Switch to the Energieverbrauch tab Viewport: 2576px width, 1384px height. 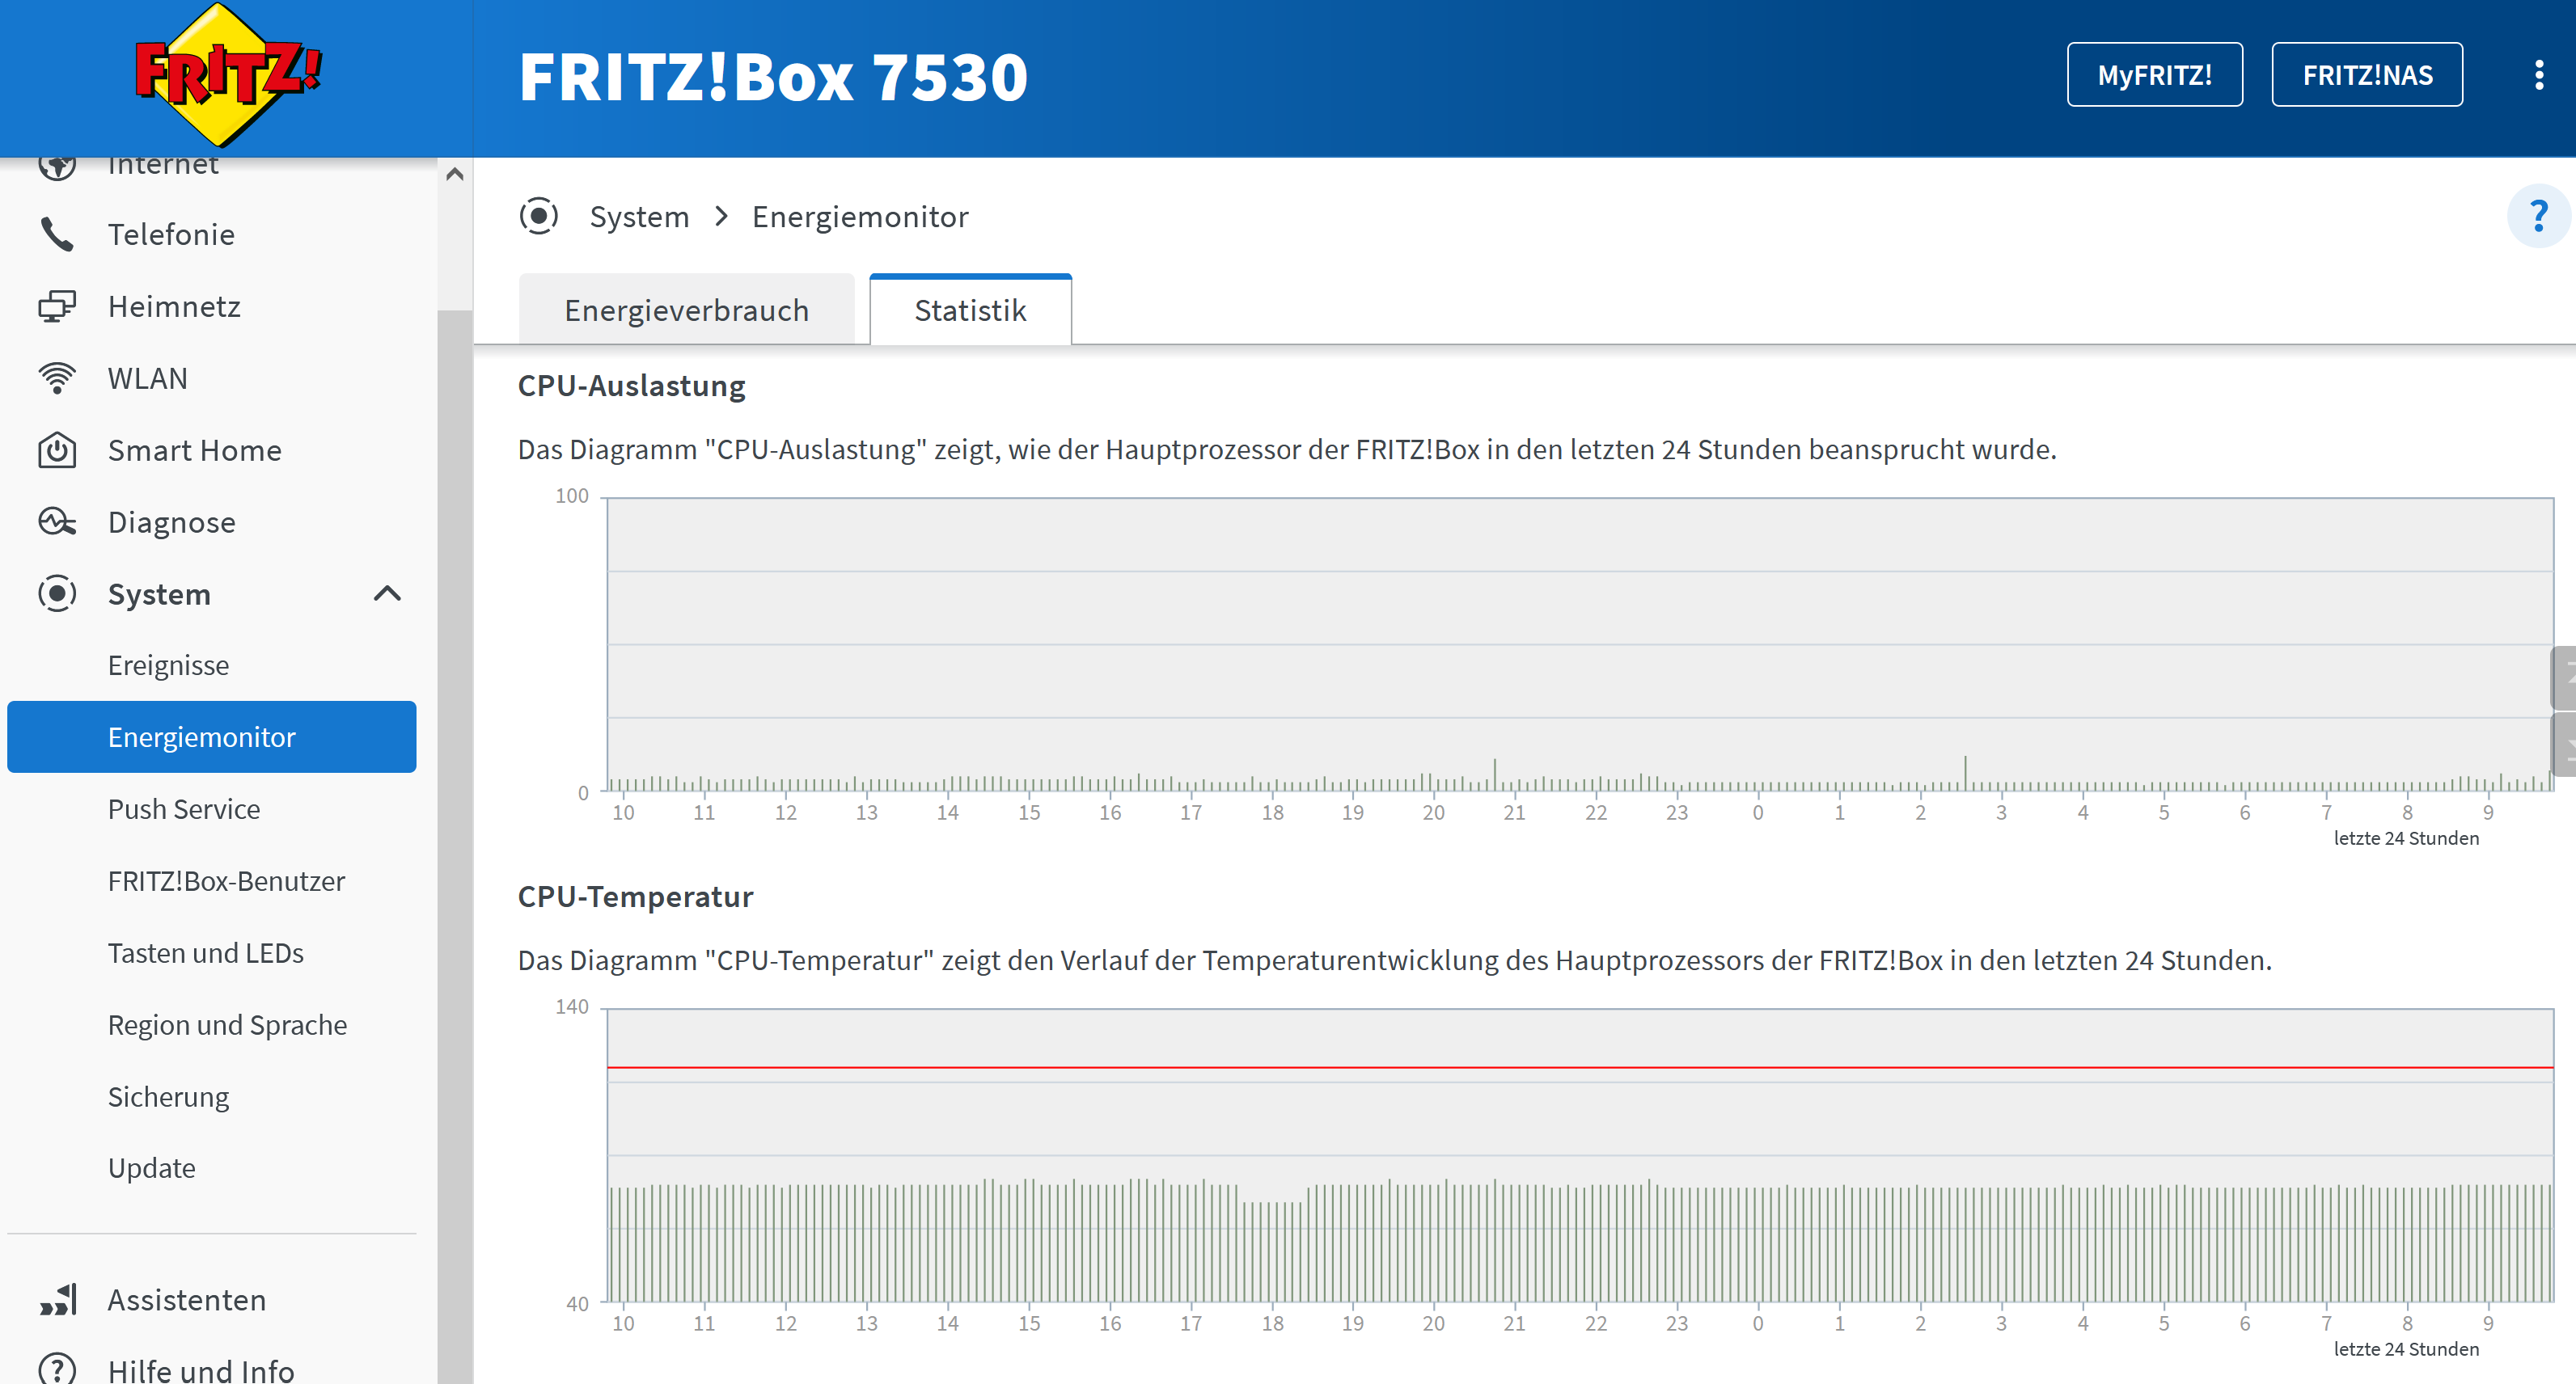[686, 310]
